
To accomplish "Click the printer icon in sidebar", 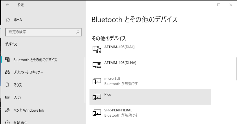I will (8, 72).
